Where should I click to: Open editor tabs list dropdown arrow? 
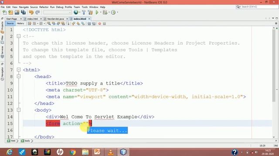[273, 18]
